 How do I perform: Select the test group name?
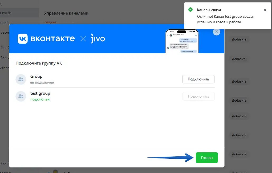40,93
